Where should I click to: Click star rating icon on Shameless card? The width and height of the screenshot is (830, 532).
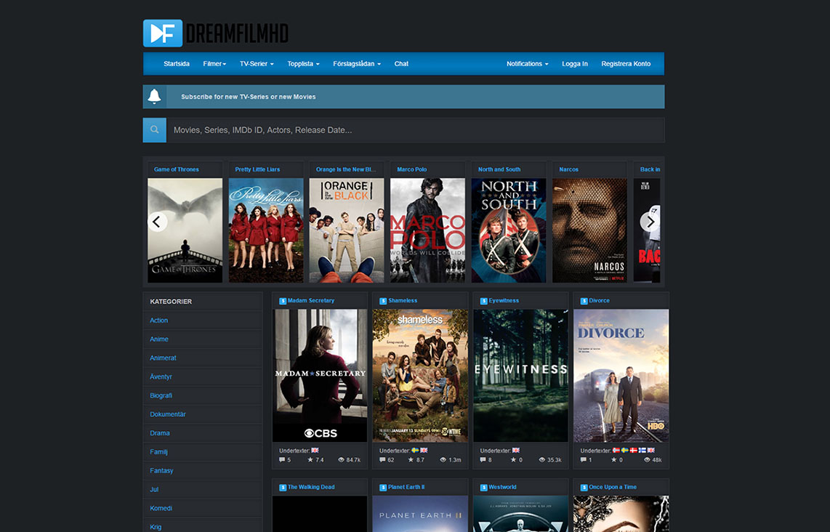point(411,460)
